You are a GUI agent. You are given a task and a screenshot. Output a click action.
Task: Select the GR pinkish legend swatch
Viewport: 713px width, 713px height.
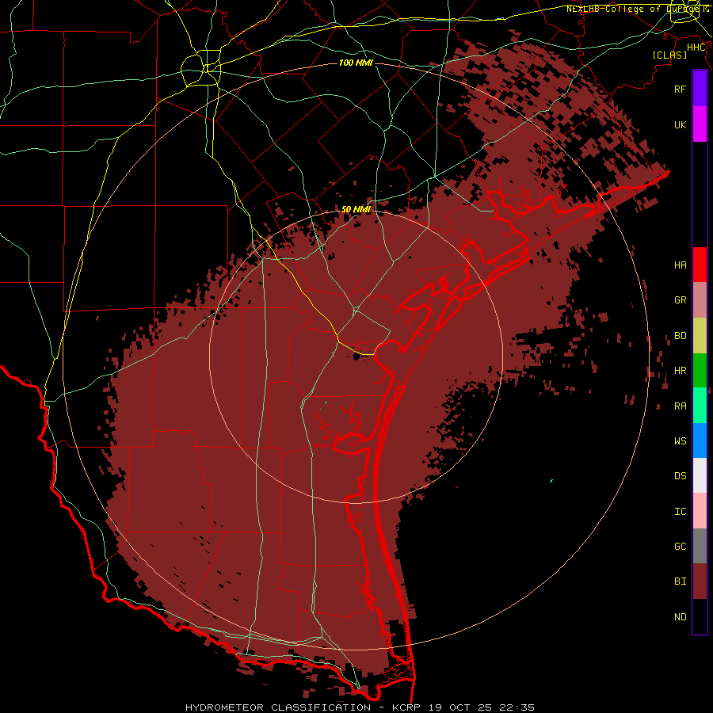click(700, 300)
